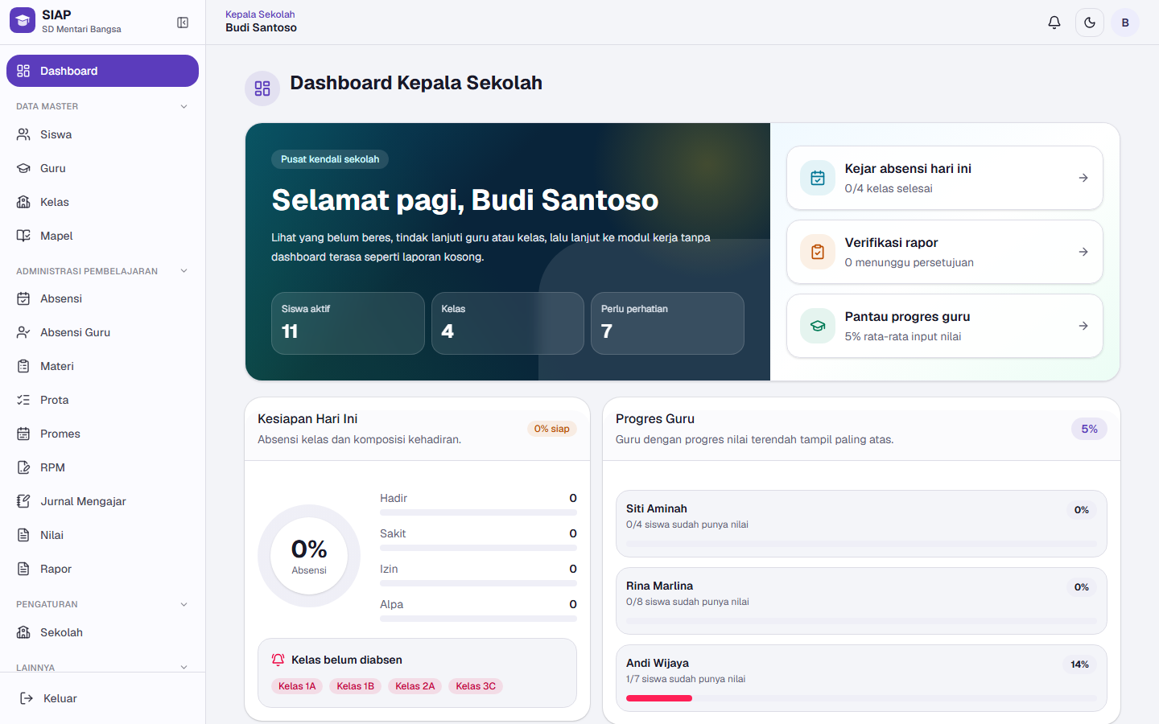Image resolution: width=1159 pixels, height=724 pixels.
Task: Click the alarm bell icon by Kelas belum diabsen
Action: tap(278, 660)
